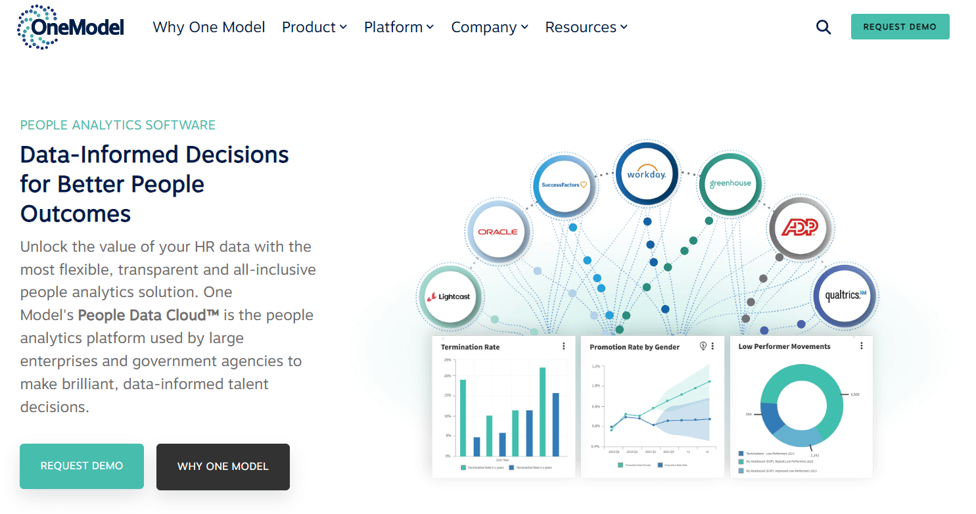
Task: Click the dark WHY ONE MODEL button
Action: (223, 467)
